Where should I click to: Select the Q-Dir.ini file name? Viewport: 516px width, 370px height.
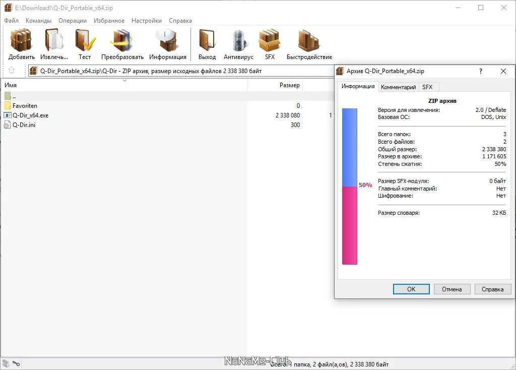(24, 125)
